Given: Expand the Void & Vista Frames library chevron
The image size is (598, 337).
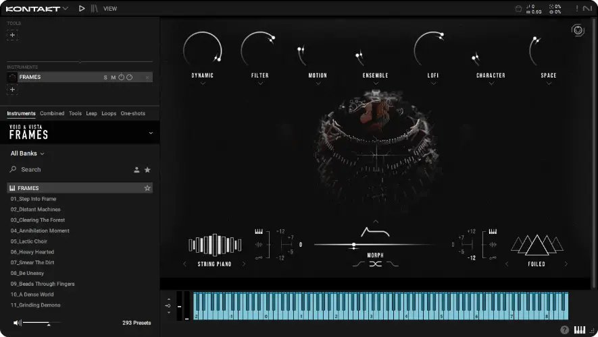Looking at the screenshot, I should 151,133.
